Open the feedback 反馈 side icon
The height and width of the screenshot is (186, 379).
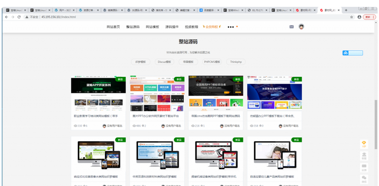point(364,167)
